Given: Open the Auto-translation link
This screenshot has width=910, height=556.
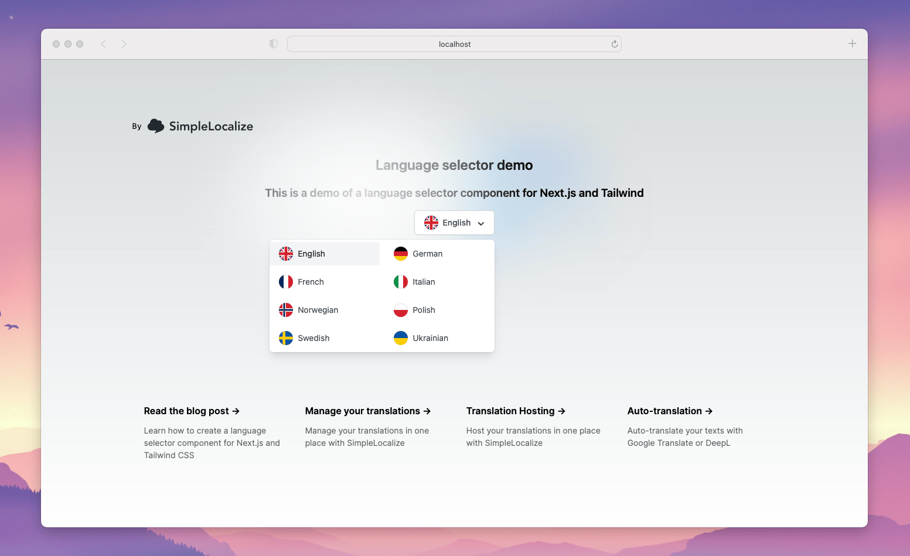Looking at the screenshot, I should [670, 411].
